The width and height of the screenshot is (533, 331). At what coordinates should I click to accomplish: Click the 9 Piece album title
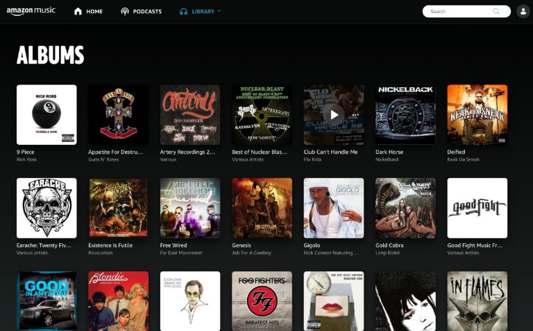[26, 152]
